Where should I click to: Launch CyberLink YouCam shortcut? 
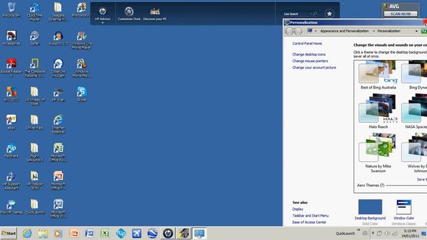(58, 68)
